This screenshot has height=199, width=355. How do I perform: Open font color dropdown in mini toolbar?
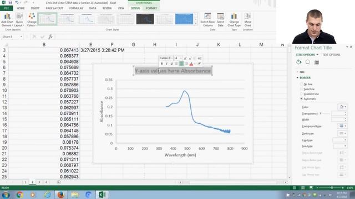[195, 64]
